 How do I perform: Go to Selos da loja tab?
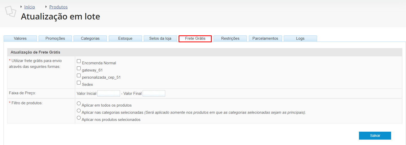click(160, 38)
